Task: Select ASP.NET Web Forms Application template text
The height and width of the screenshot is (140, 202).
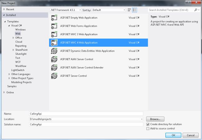Action: point(79,26)
